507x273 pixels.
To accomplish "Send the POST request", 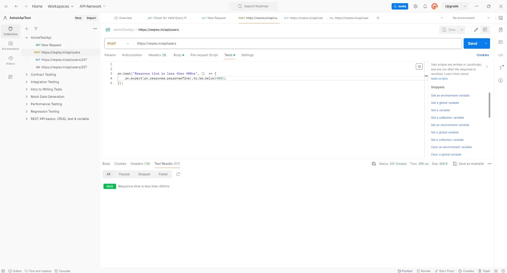I will coord(472,44).
